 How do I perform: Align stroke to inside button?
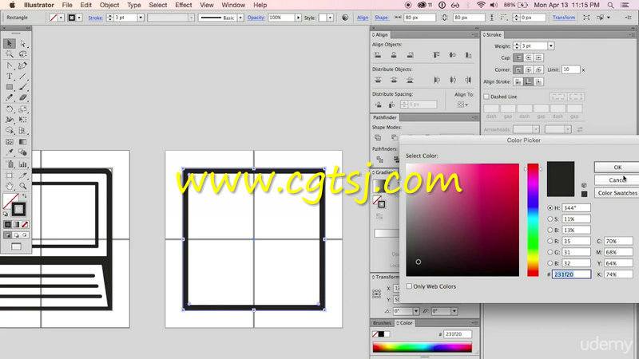pos(529,82)
